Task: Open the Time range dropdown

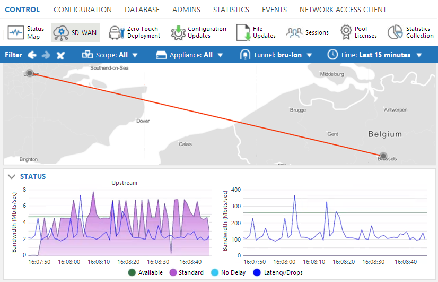Action: click(x=374, y=55)
